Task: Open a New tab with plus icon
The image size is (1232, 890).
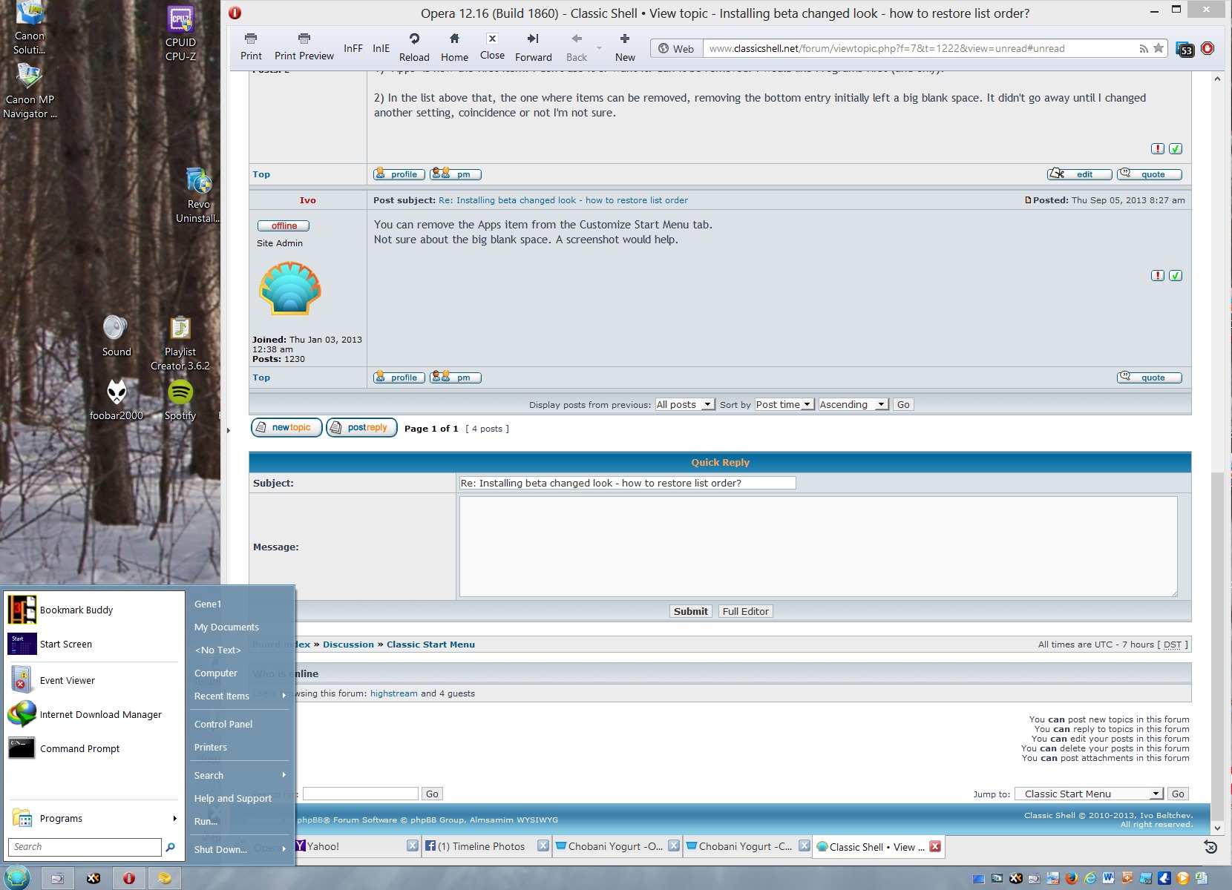Action: tap(625, 39)
